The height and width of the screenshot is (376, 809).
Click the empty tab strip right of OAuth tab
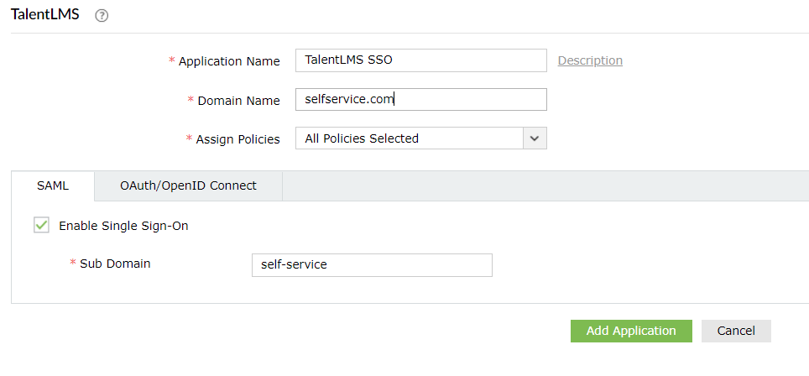(x=545, y=185)
